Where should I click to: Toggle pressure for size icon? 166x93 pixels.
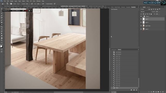(54, 4)
